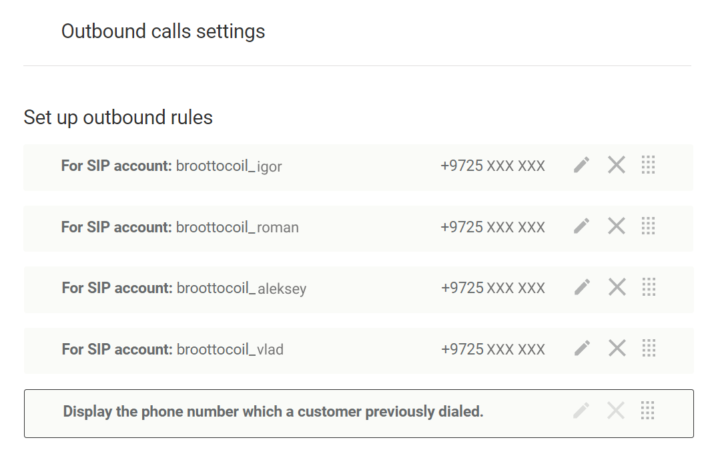Remove the broottocoil_vlad outbound rule
Image resolution: width=712 pixels, height=454 pixels.
pyautogui.click(x=617, y=348)
